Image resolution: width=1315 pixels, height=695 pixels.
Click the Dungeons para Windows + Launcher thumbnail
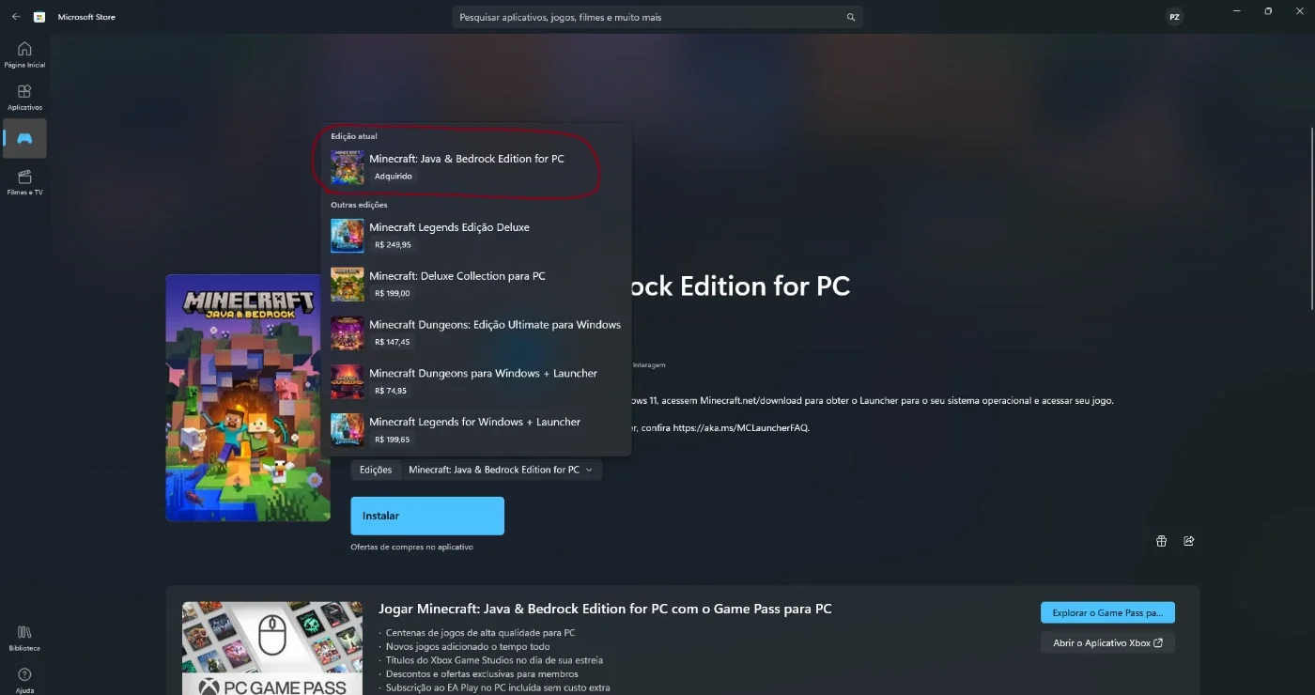point(348,382)
